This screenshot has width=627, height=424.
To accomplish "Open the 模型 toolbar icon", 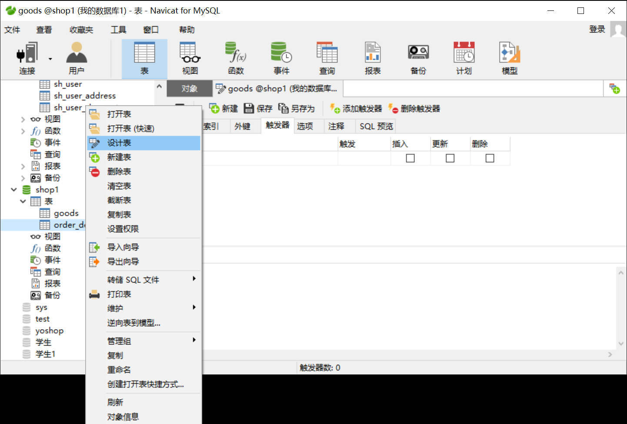I will pos(509,58).
